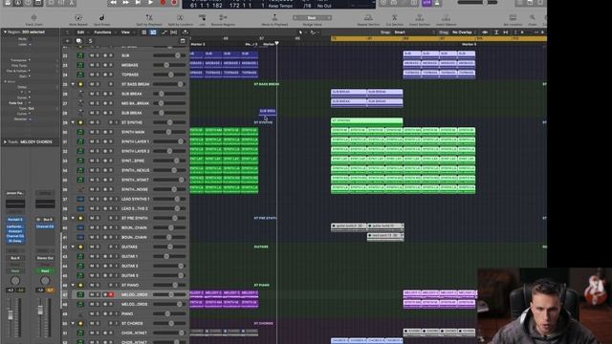Solo the SYNTH LAYER 1 track
The image size is (612, 344).
(x=98, y=141)
